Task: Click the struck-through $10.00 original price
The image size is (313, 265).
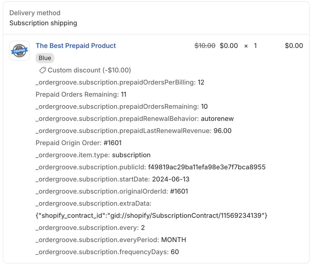Action: tap(205, 46)
